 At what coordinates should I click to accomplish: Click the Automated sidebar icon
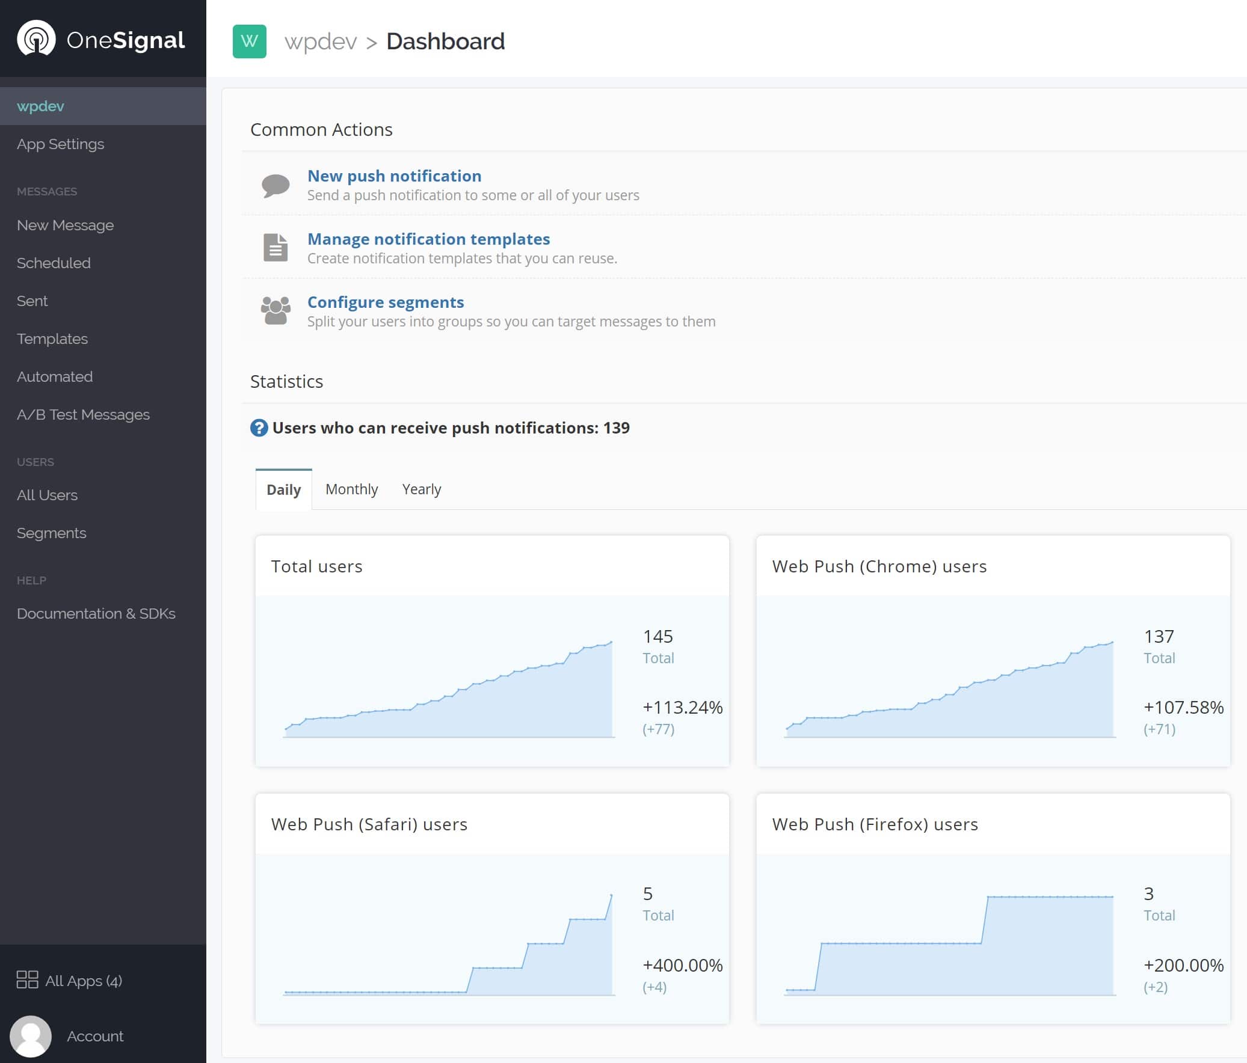pos(54,376)
